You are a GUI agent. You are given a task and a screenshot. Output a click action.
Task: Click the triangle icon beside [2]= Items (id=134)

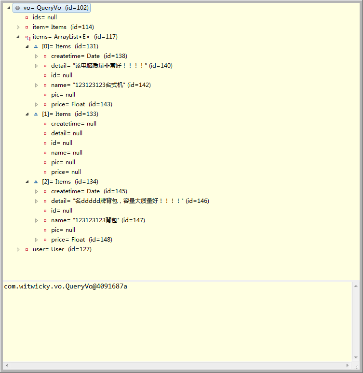[x=36, y=182]
